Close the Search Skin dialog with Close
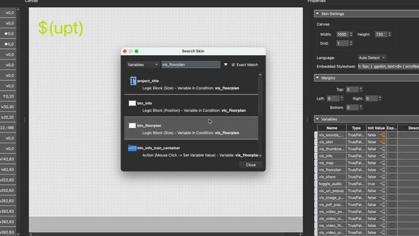The height and width of the screenshot is (236, 419). pyautogui.click(x=251, y=165)
